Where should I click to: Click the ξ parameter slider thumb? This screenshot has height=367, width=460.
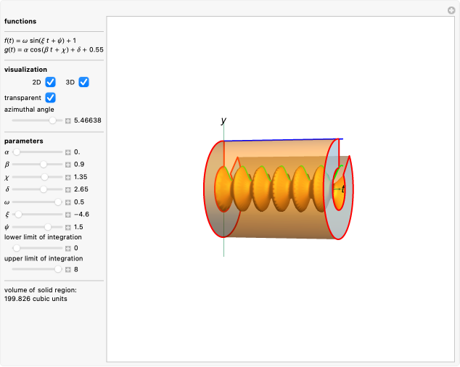click(x=18, y=215)
